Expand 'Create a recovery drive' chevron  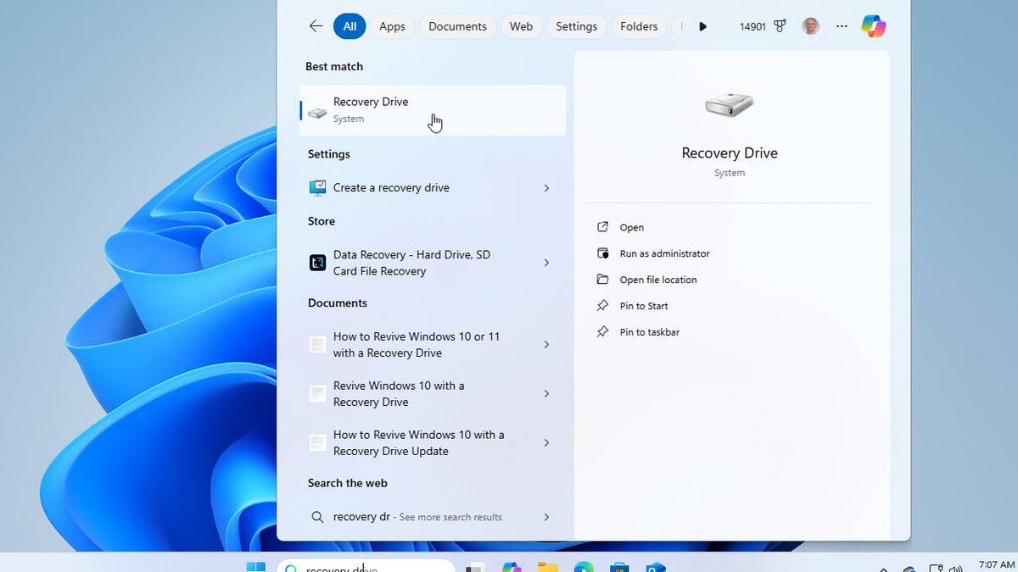[546, 188]
